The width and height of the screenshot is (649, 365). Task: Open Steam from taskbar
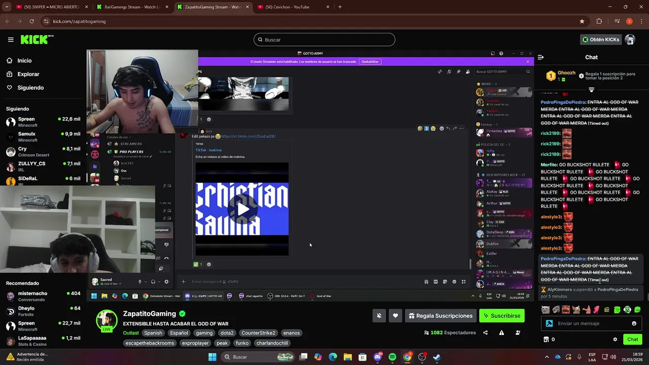(437, 357)
